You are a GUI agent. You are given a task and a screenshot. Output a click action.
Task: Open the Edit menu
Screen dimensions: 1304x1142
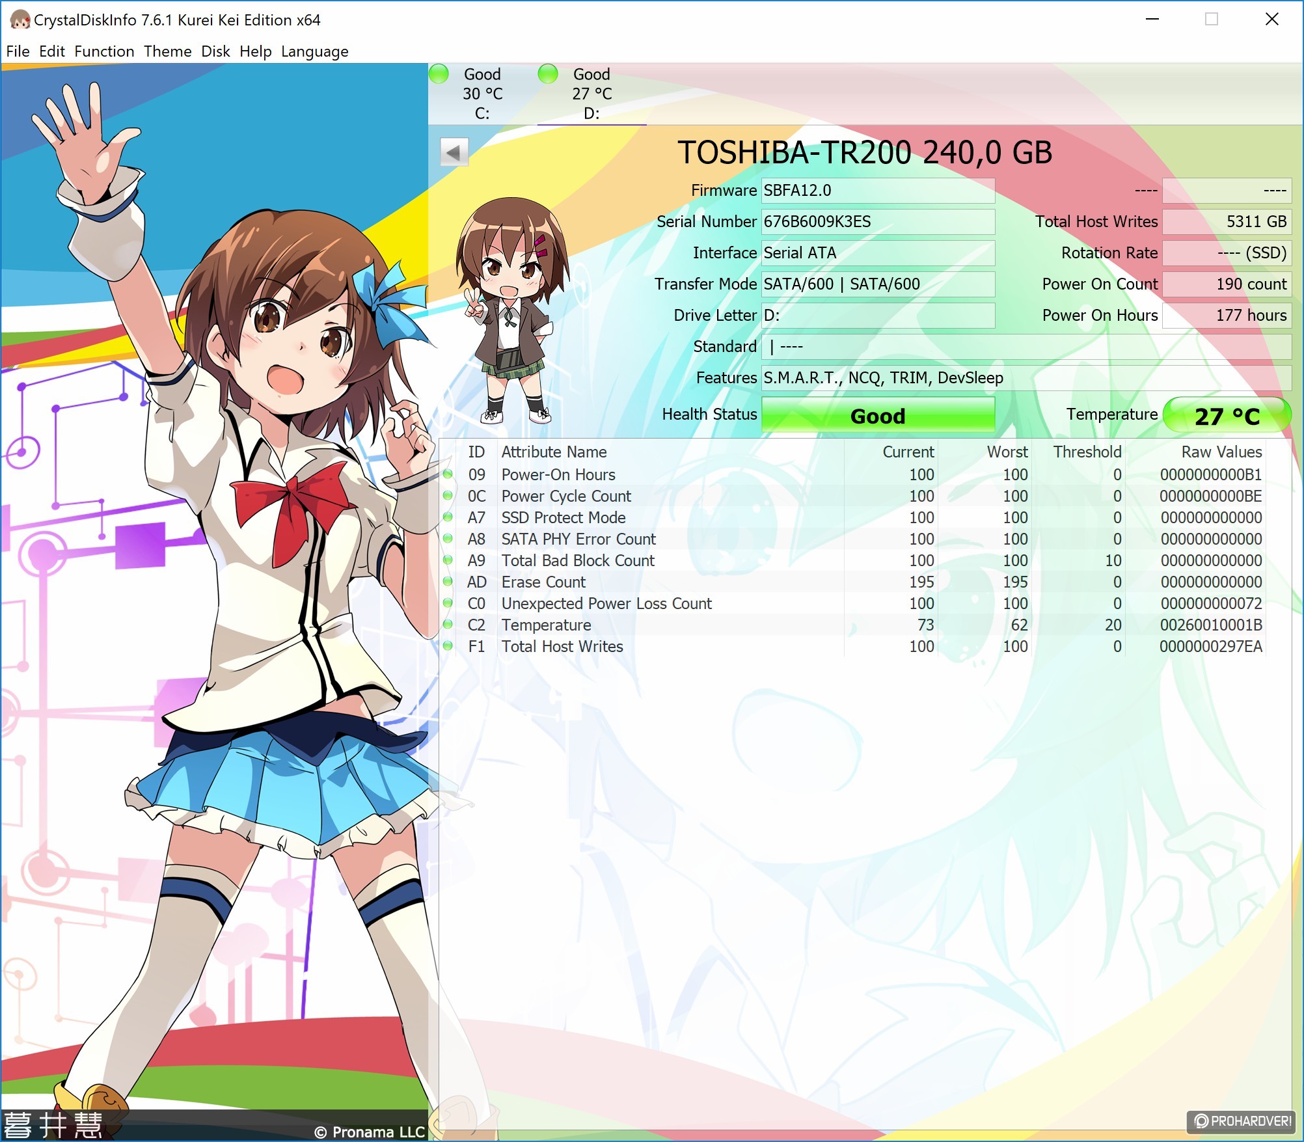[51, 51]
